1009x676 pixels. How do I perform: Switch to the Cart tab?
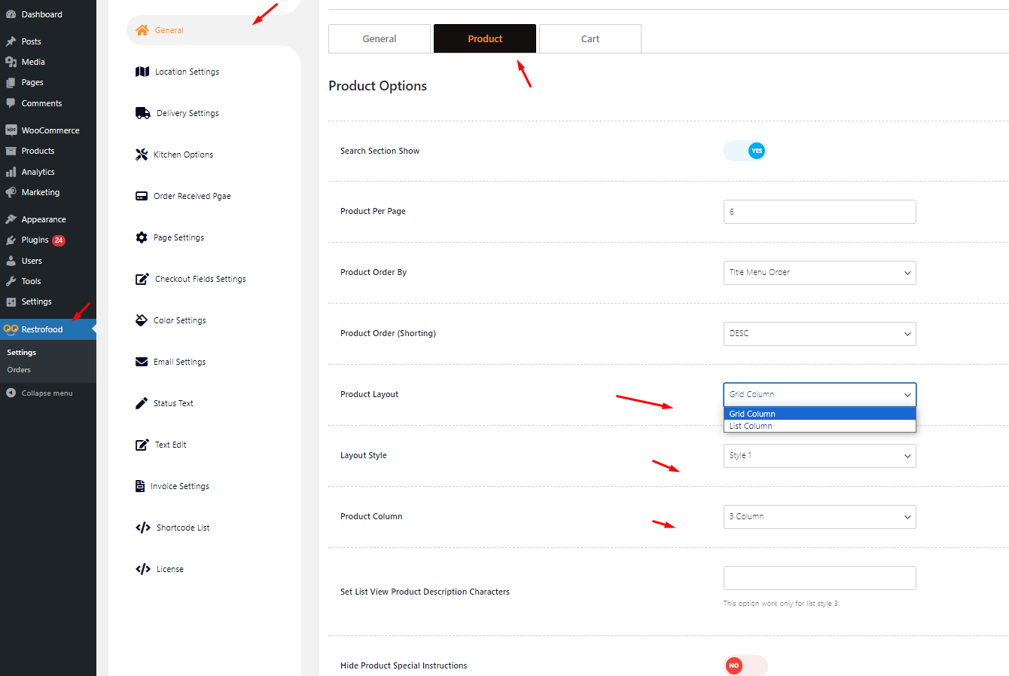[x=590, y=38]
